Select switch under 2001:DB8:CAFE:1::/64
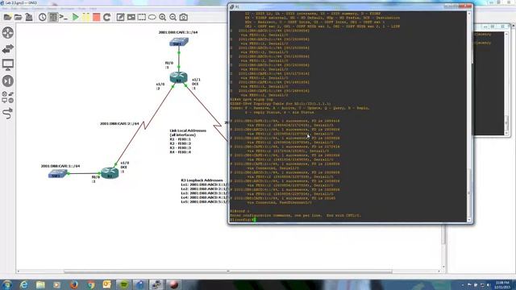The width and height of the screenshot is (516, 290). click(58, 174)
